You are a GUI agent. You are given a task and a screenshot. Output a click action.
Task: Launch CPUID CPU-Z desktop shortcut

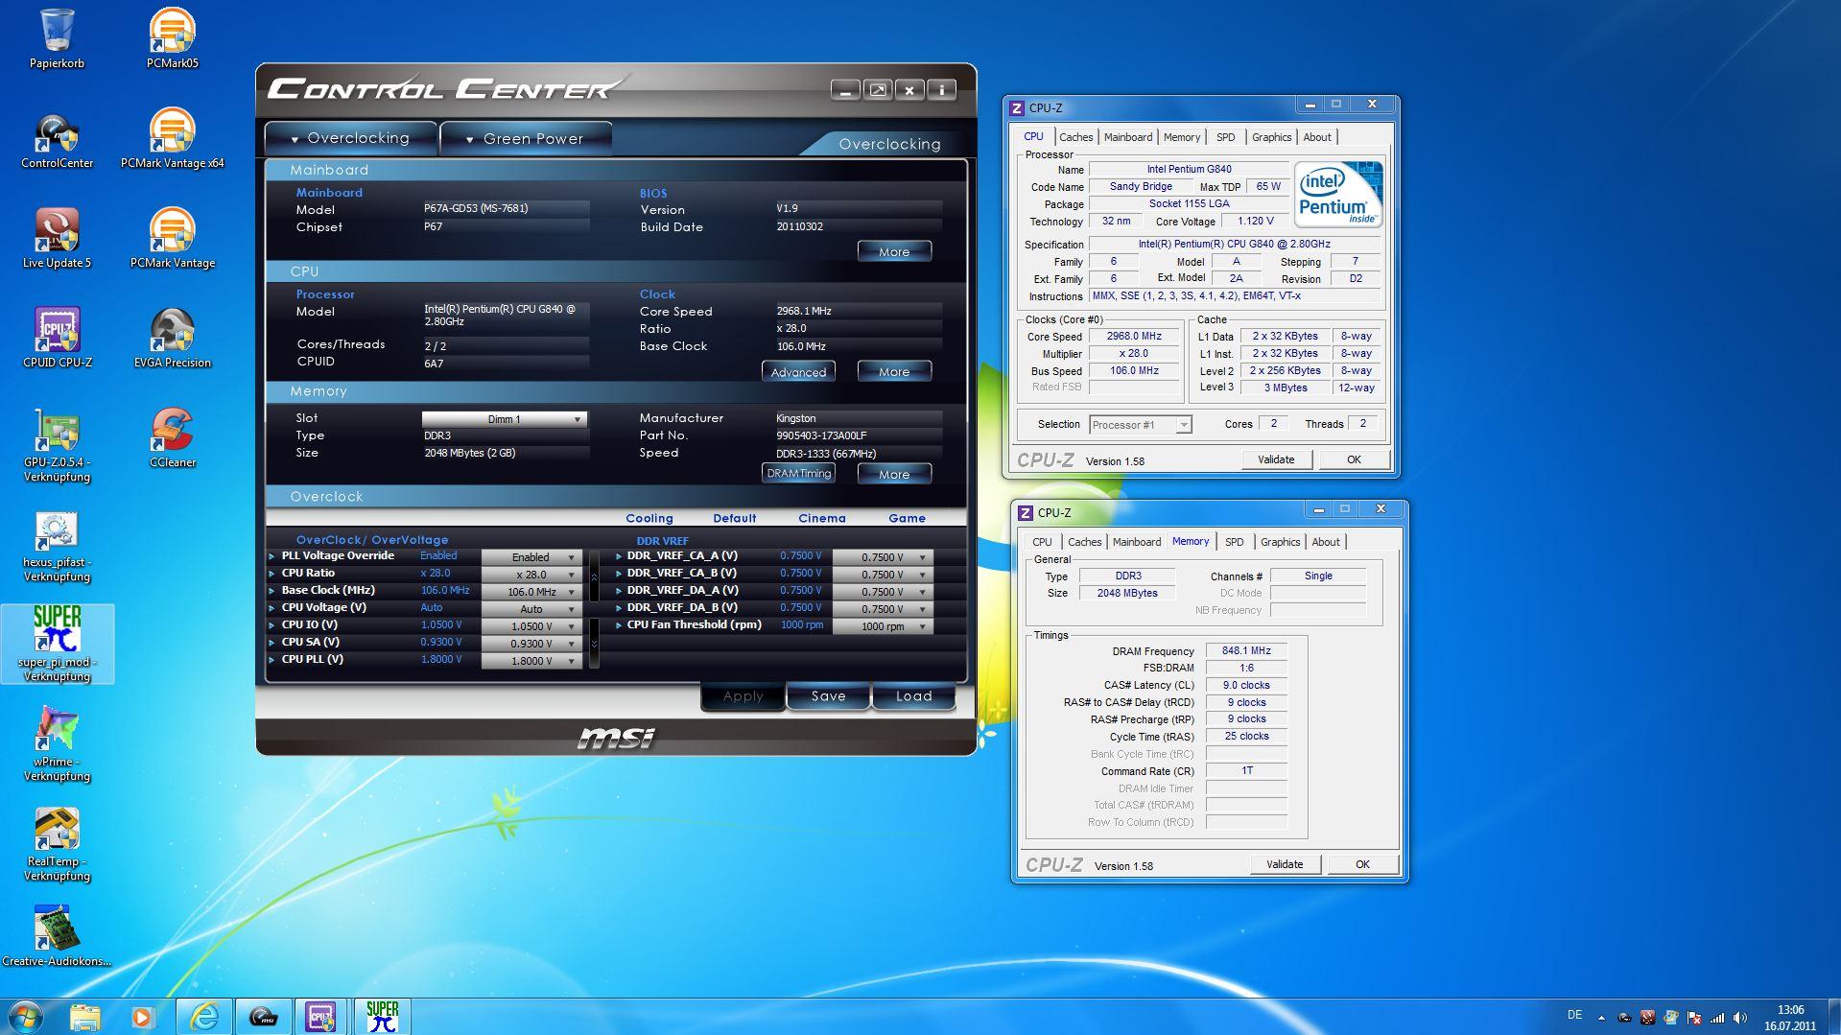57,339
